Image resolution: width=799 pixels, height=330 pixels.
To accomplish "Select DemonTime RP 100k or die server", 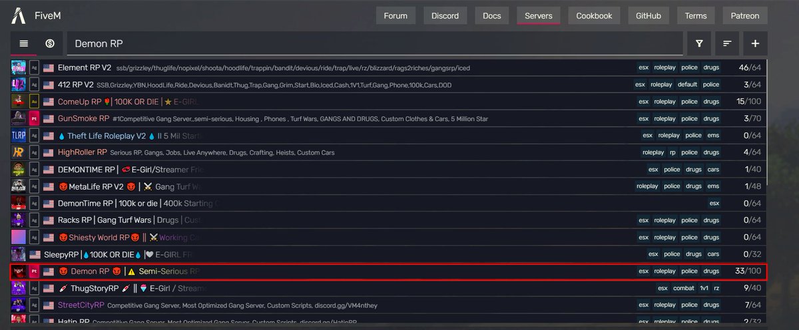I will tap(388, 203).
